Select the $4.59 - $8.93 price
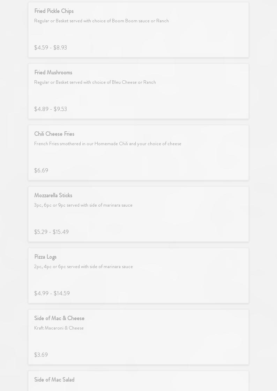The height and width of the screenshot is (391, 277). [x=51, y=48]
